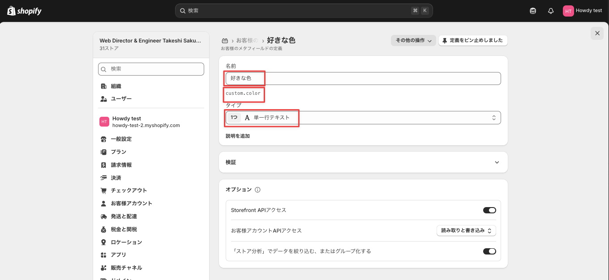Open 決済 payments settings

coord(116,178)
